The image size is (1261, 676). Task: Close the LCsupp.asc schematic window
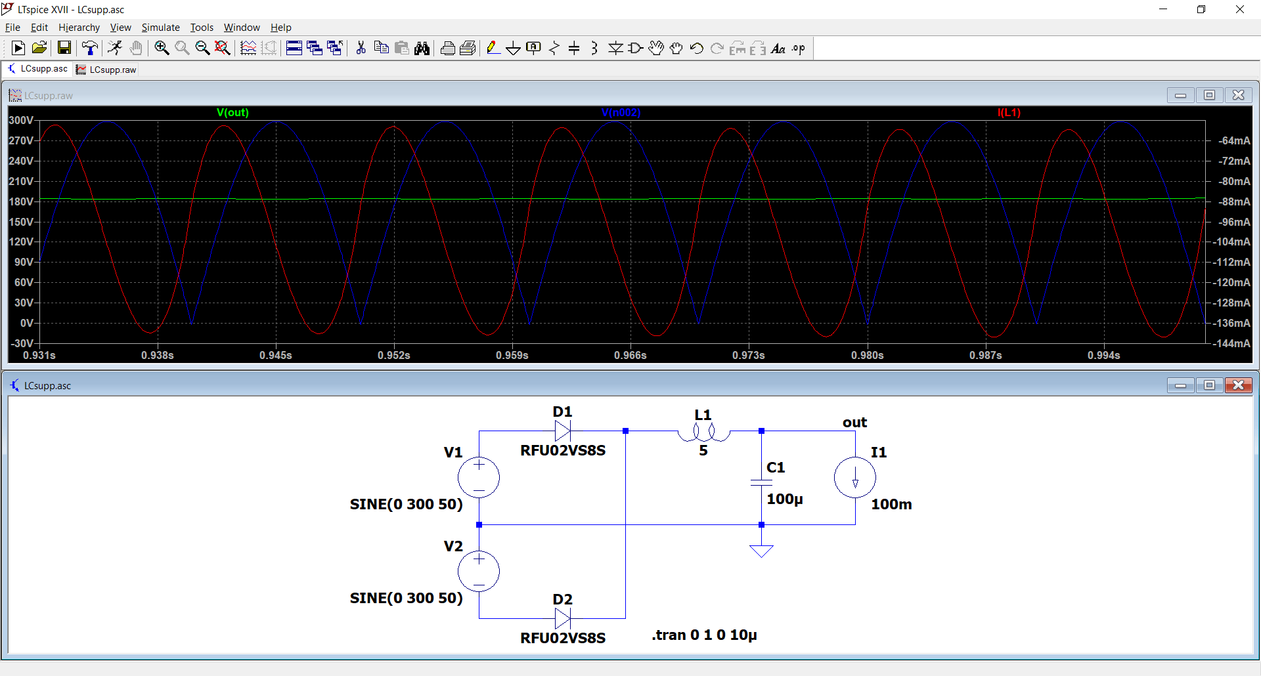[1238, 385]
